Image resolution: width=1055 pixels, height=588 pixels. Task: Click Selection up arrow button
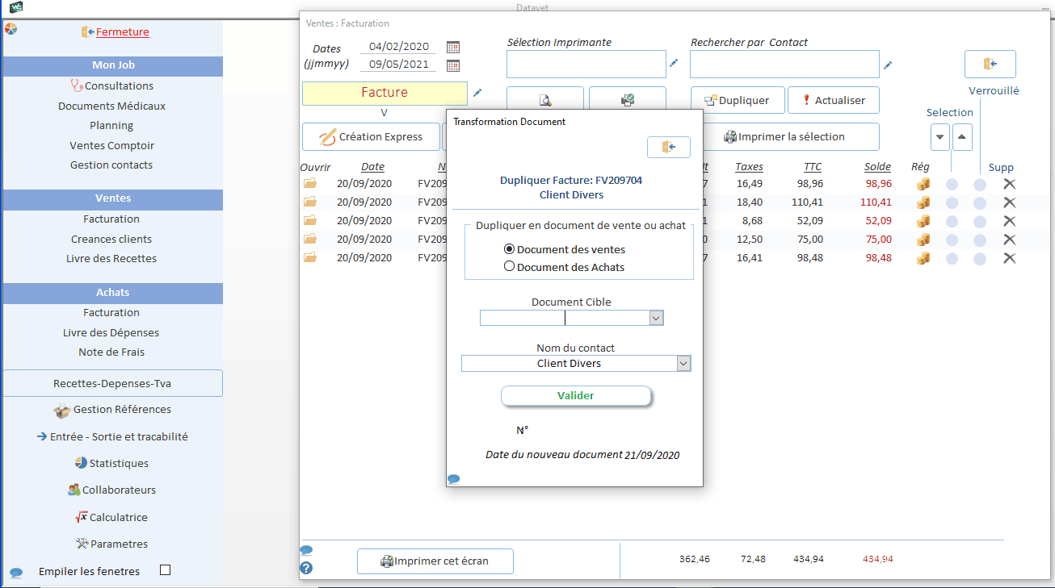961,136
